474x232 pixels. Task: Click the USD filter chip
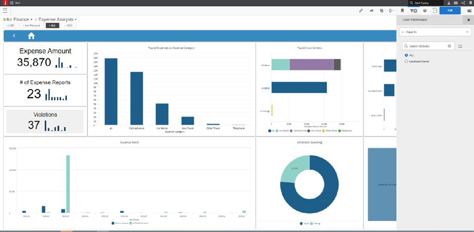pos(11,25)
